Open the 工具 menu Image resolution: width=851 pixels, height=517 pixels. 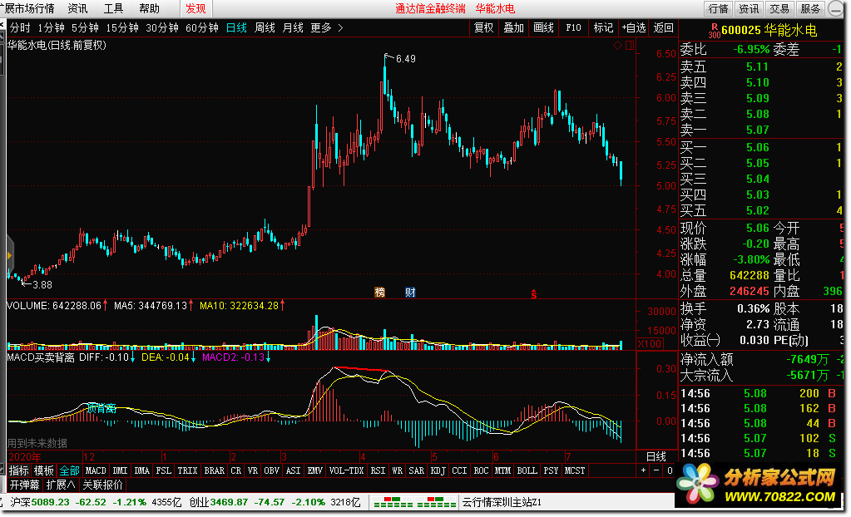pos(113,8)
